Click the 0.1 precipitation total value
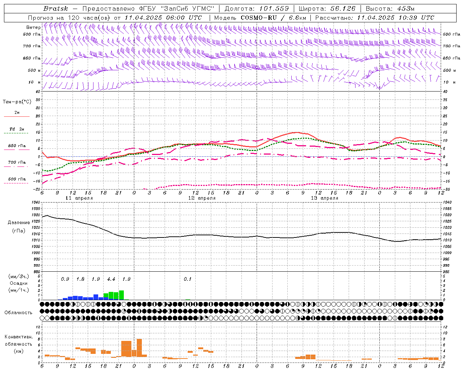 (x=188, y=279)
